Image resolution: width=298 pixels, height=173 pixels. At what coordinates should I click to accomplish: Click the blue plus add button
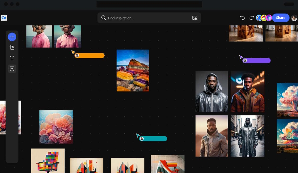[12, 37]
